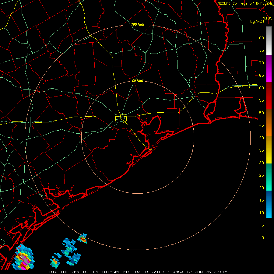Click the intense storm cell at the bottom-left coast
Screen dimensions: 274x274
pos(23,258)
